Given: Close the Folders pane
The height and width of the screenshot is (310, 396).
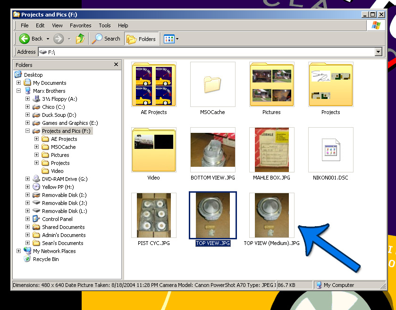Looking at the screenshot, I should [116, 65].
